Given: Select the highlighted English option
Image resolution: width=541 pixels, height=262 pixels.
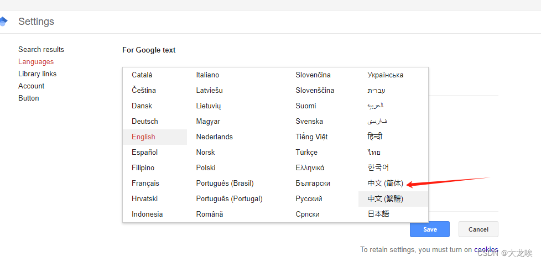Looking at the screenshot, I should [x=155, y=137].
